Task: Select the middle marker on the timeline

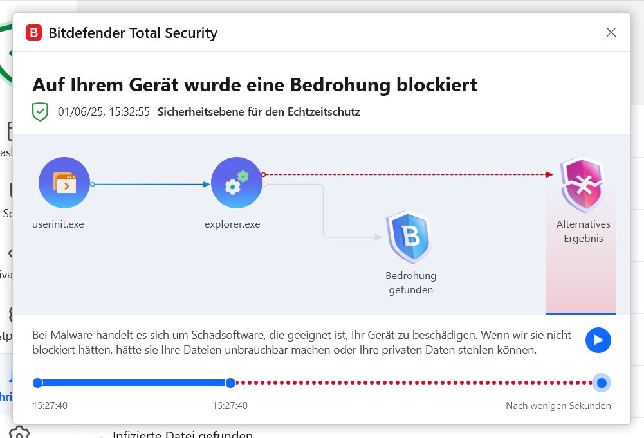Action: 230,383
